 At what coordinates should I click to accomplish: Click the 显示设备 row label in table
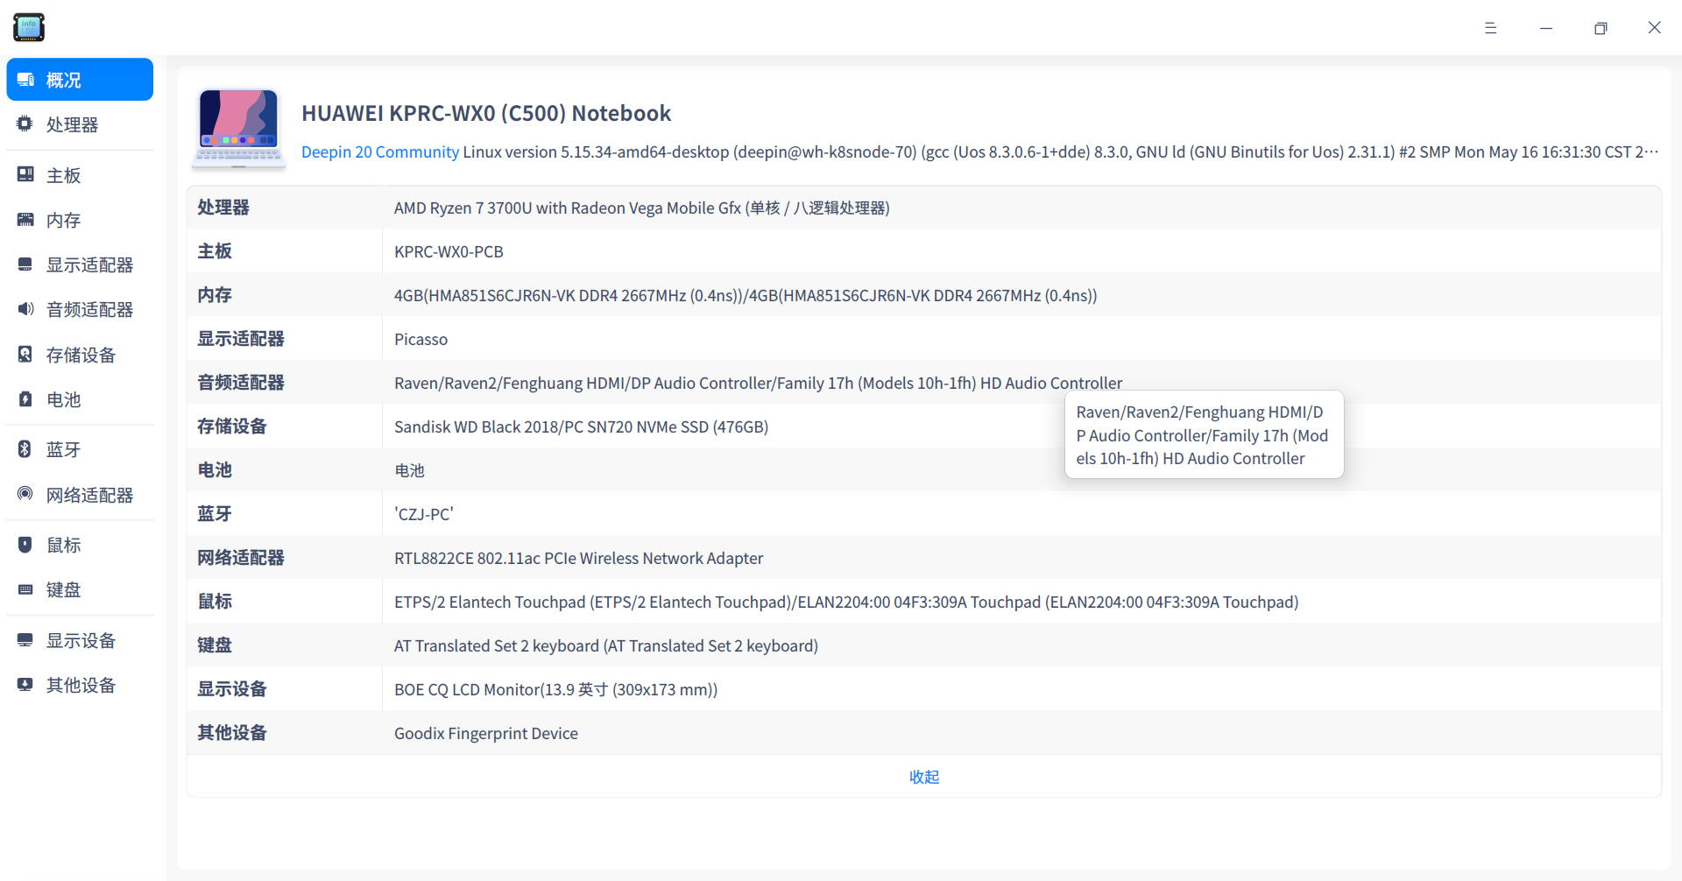click(x=232, y=689)
